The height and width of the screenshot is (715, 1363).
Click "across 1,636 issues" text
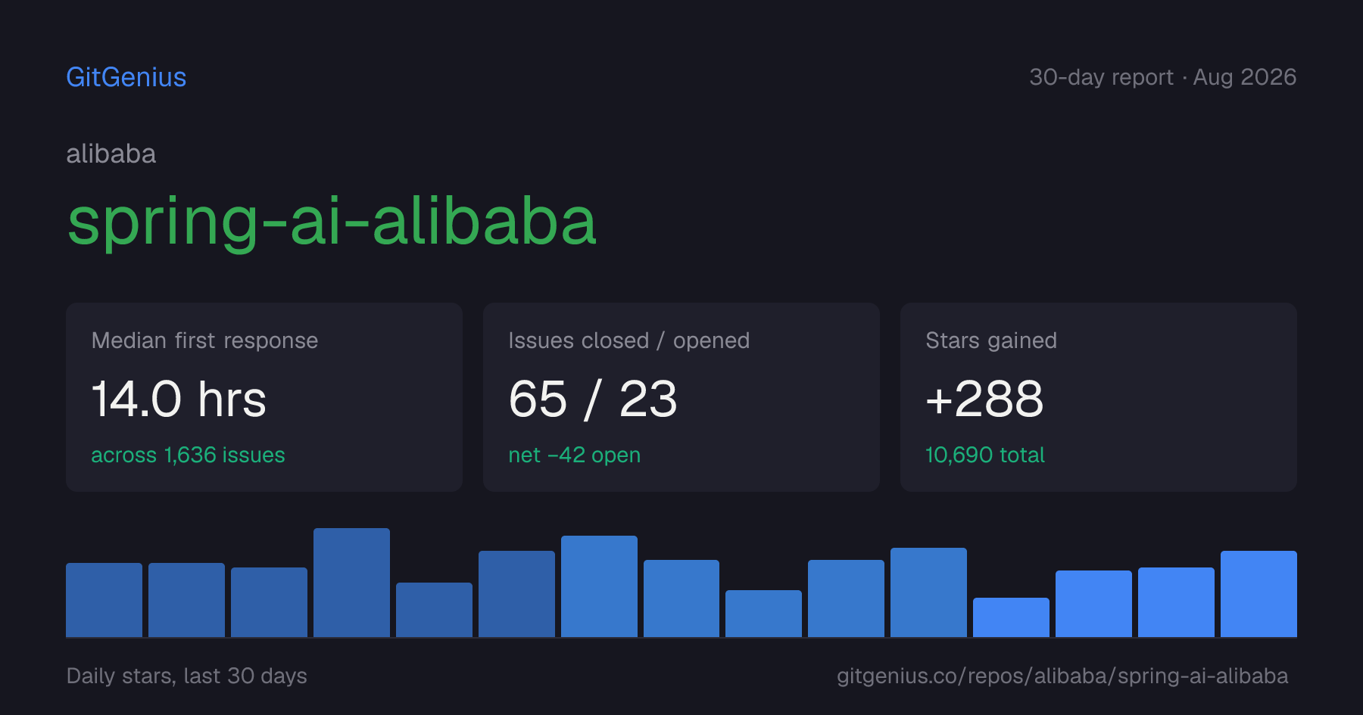click(188, 455)
